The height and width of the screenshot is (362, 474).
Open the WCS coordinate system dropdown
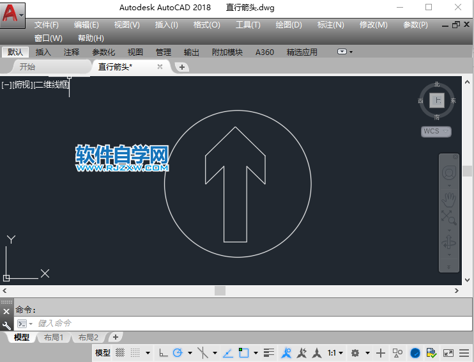coord(436,131)
